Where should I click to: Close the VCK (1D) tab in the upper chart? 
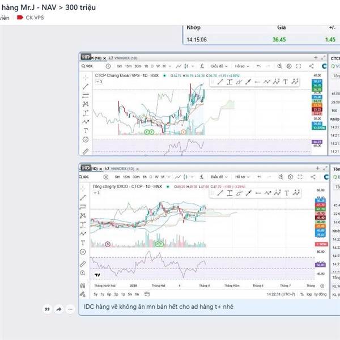point(104,58)
